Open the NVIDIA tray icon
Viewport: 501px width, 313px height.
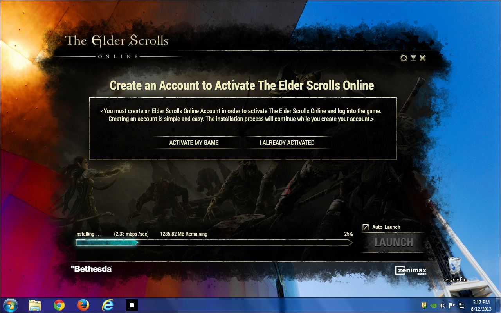[x=433, y=305]
